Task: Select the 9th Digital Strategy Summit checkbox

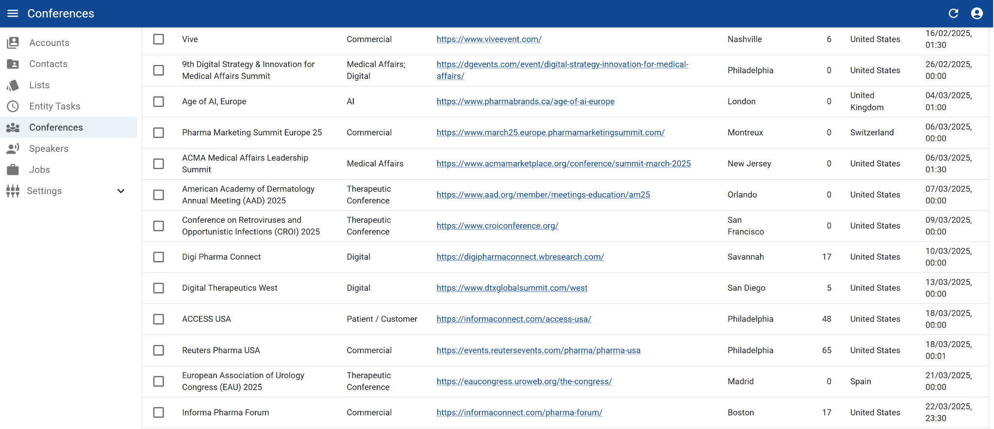Action: point(159,70)
